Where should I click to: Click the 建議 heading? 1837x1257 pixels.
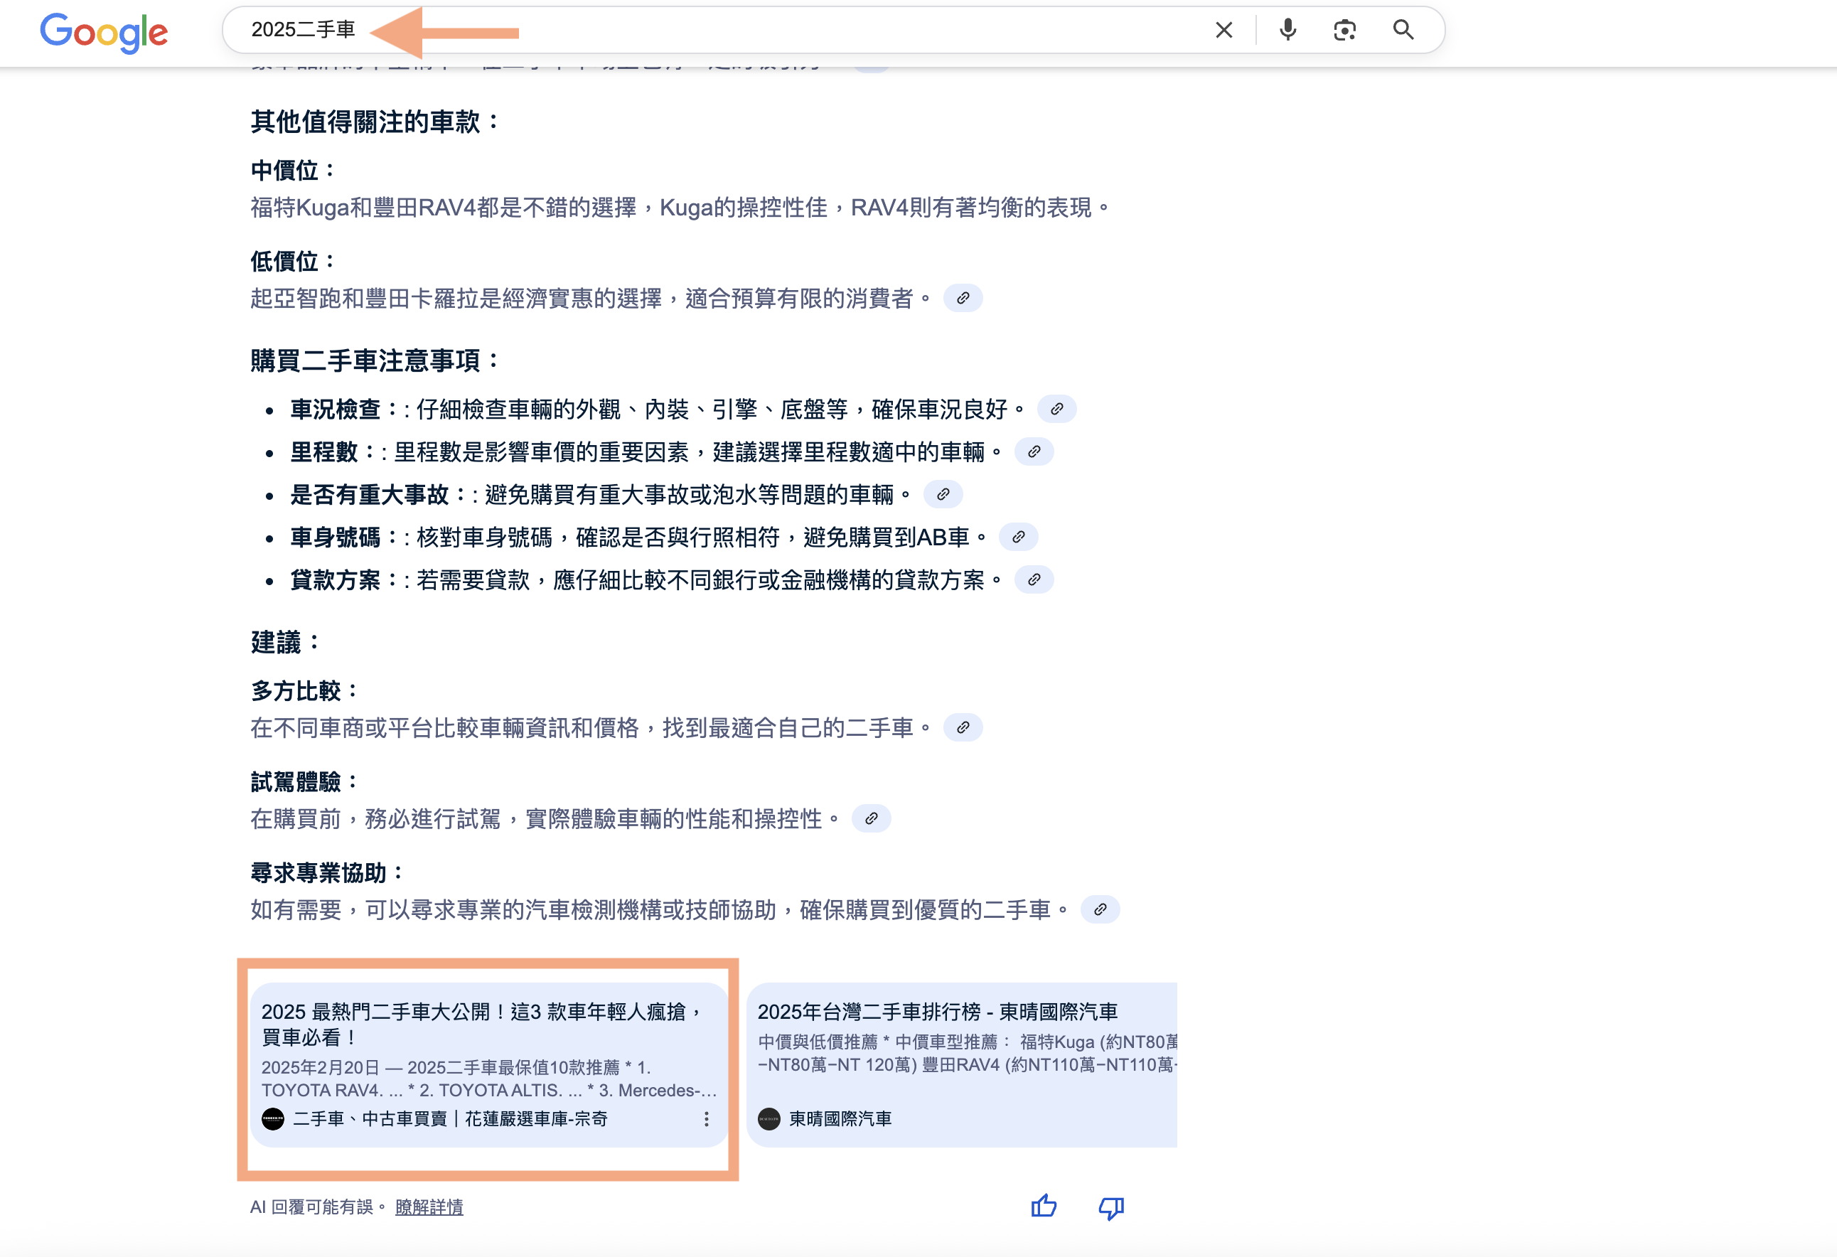[284, 642]
